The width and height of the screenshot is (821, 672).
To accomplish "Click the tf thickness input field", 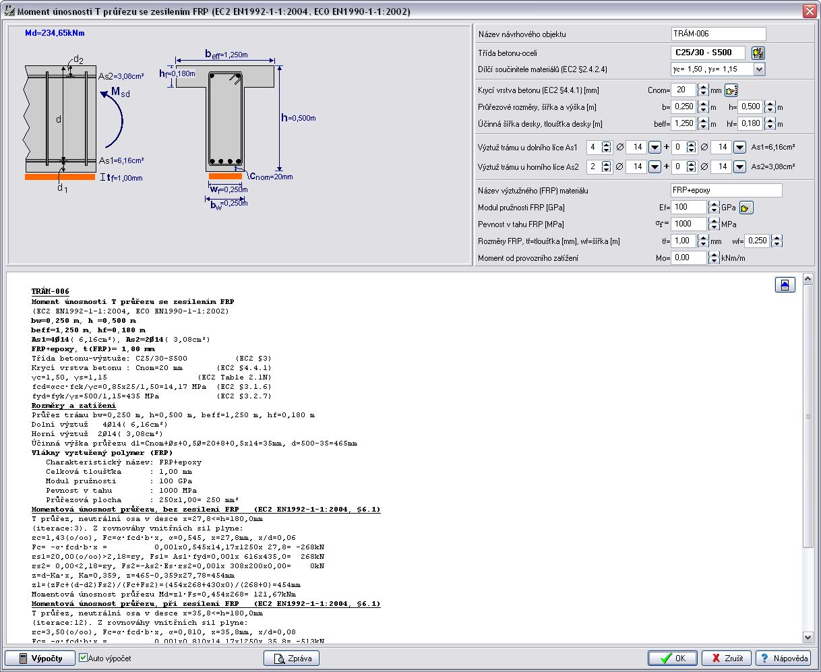I will click(683, 241).
